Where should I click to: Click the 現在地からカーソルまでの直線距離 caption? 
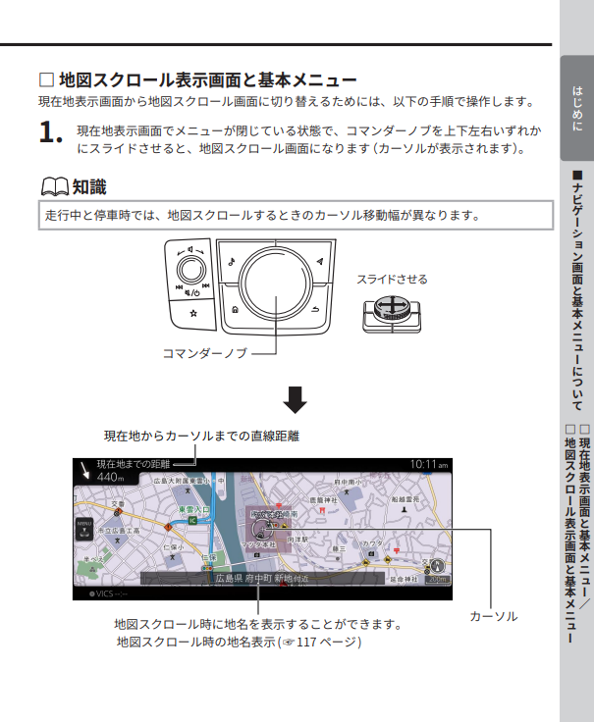[x=201, y=437]
